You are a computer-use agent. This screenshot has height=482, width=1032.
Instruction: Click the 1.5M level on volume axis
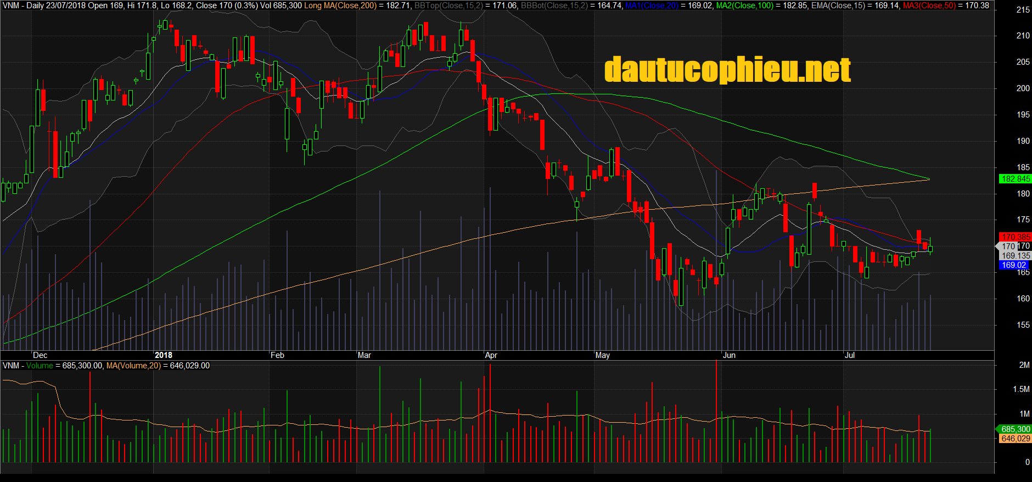1021,389
